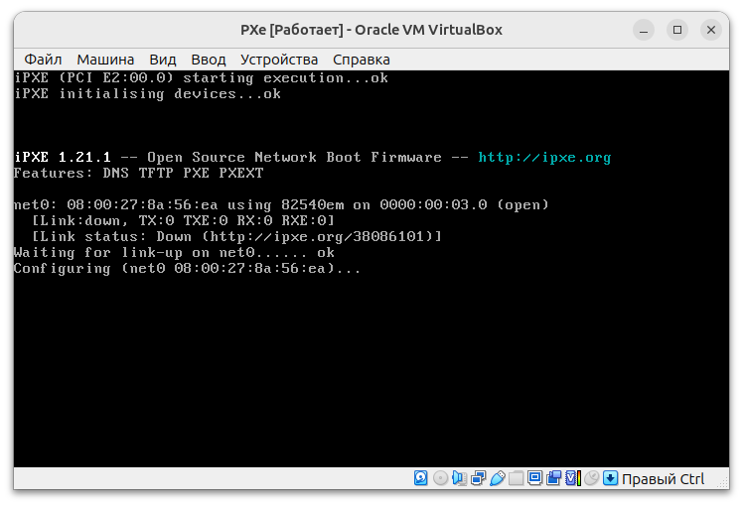The image size is (743, 506).
Task: Open the Машина menu
Action: click(105, 60)
